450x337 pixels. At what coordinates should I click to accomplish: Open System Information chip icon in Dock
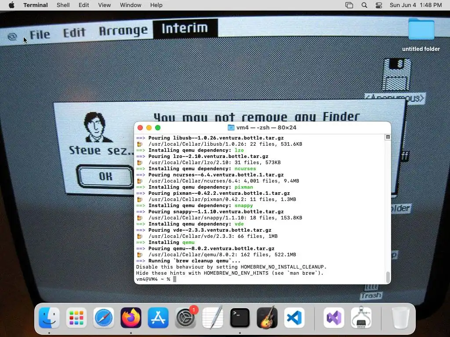[361, 318]
